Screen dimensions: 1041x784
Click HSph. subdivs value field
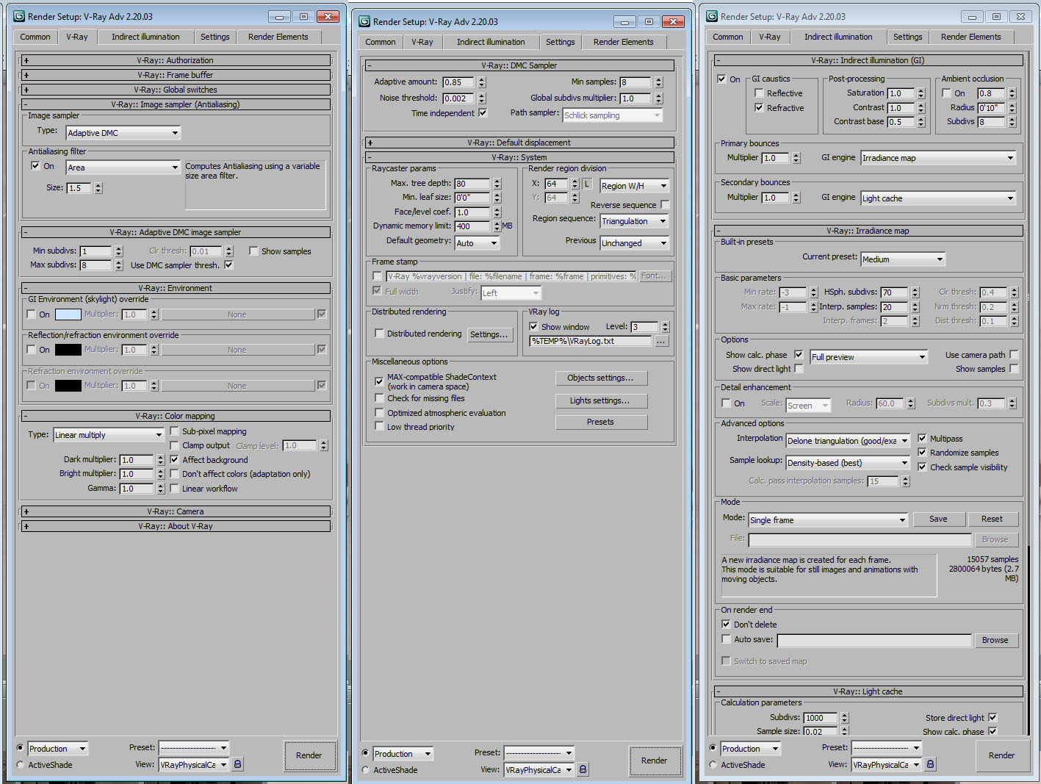(x=895, y=292)
